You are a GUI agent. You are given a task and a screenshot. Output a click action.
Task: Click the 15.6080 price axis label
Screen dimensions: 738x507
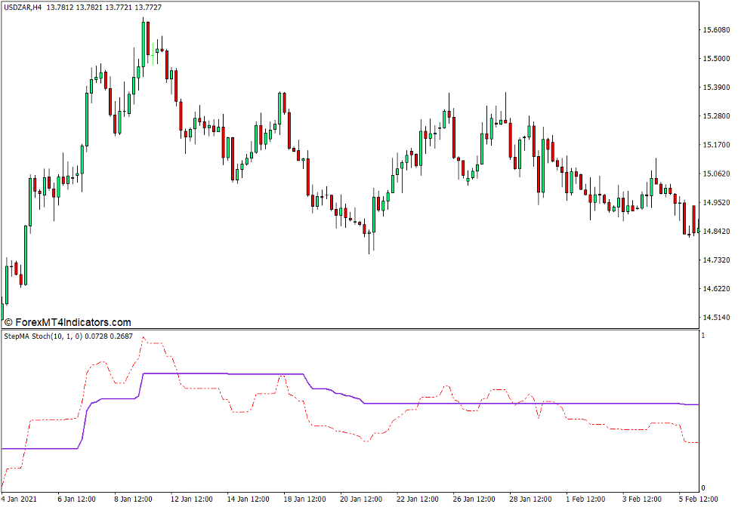tap(718, 31)
